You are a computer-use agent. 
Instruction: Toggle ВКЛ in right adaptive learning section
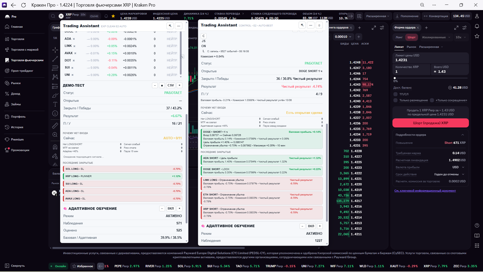[311, 226]
